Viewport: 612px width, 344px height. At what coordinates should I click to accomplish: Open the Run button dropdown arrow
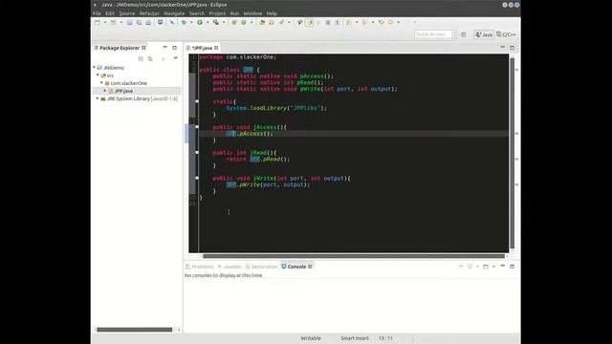point(208,23)
